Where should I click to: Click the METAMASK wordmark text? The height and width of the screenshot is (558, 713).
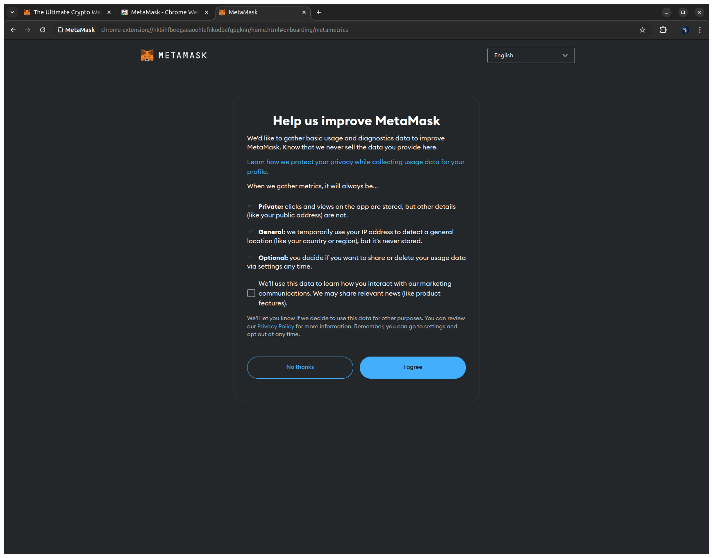click(x=183, y=55)
